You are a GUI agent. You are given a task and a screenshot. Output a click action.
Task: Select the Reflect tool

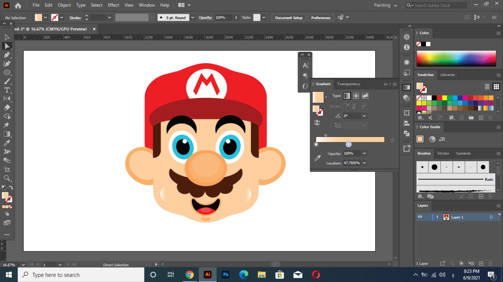click(x=7, y=98)
